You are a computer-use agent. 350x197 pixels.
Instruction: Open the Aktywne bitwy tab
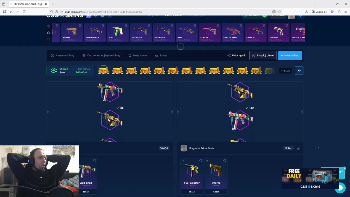click(x=63, y=55)
